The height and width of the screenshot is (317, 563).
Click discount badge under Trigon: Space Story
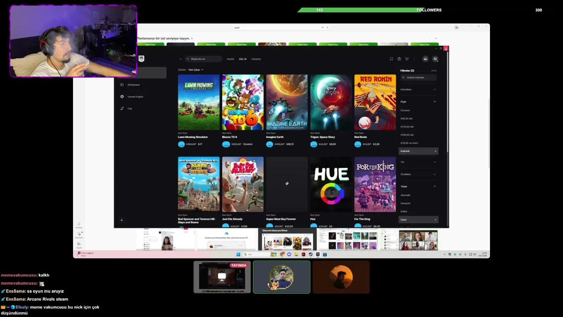[x=314, y=144]
